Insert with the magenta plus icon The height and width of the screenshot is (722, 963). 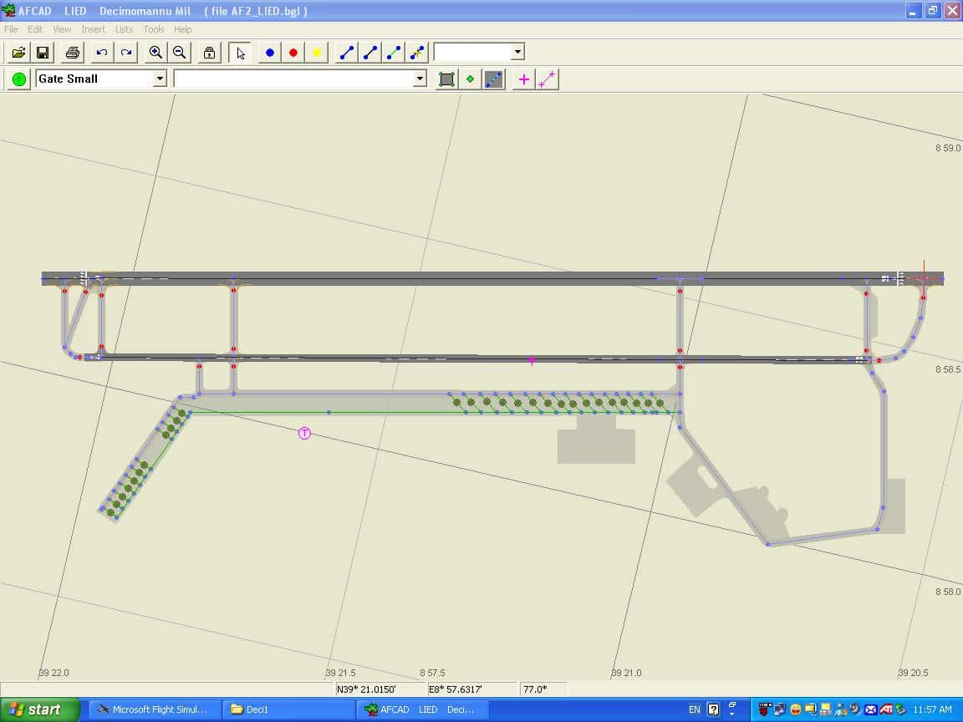(524, 79)
